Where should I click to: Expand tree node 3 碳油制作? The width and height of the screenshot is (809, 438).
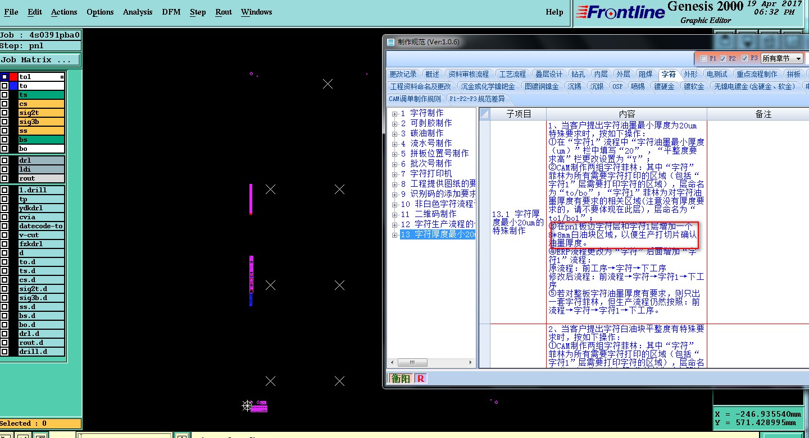(395, 133)
